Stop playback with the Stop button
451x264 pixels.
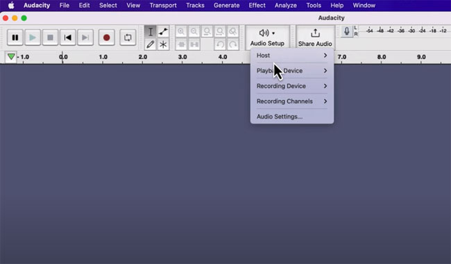pos(50,38)
